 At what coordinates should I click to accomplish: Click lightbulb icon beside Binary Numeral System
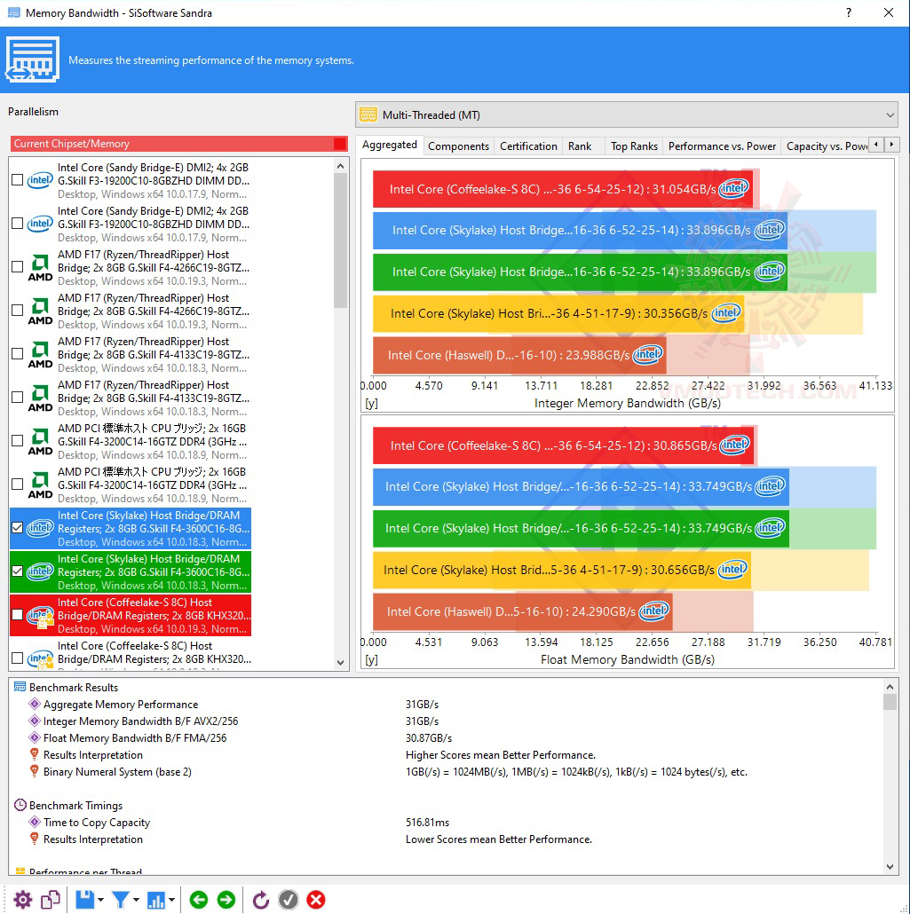pos(35,770)
